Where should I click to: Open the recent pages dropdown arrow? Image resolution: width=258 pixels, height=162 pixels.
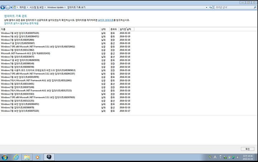tap(11, 7)
